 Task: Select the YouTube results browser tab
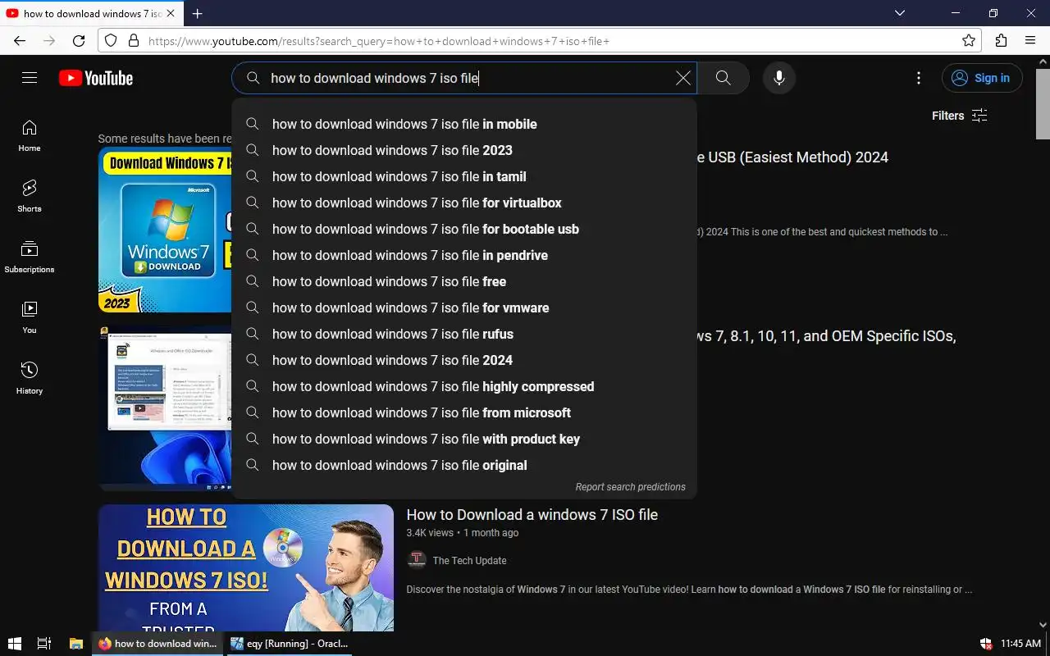[92, 13]
